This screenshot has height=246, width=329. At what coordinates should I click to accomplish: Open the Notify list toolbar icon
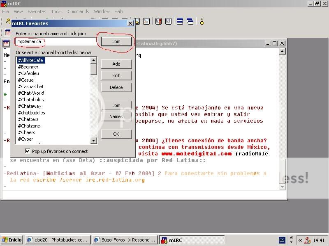point(158,21)
